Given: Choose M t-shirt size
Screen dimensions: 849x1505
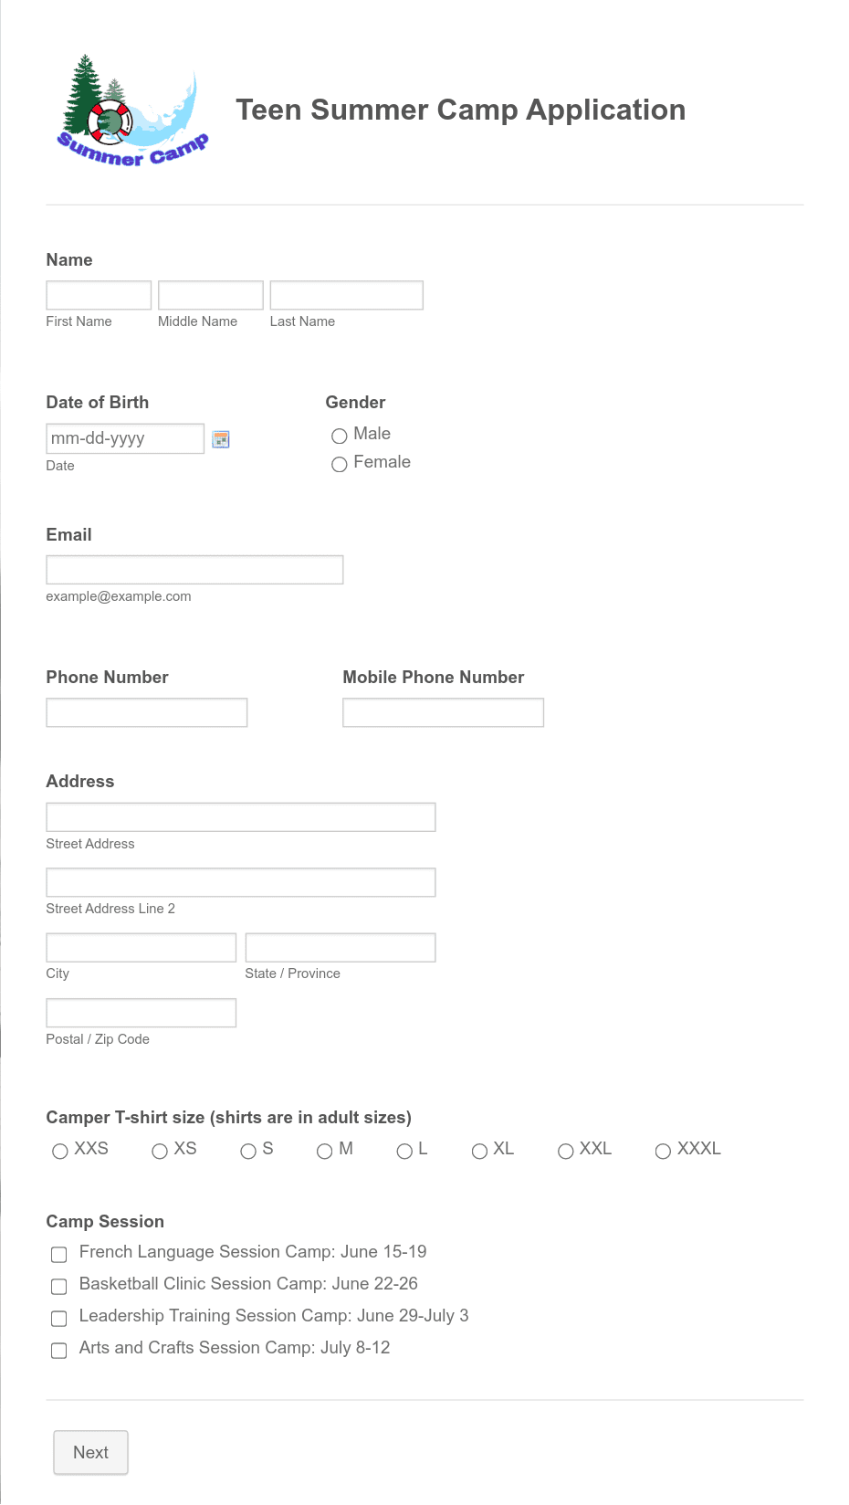Looking at the screenshot, I should [x=324, y=1151].
